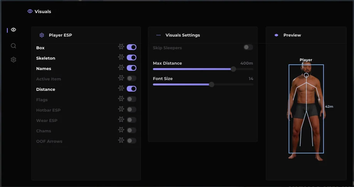
Task: Click the Max Distance slider handle
Action: tap(233, 69)
